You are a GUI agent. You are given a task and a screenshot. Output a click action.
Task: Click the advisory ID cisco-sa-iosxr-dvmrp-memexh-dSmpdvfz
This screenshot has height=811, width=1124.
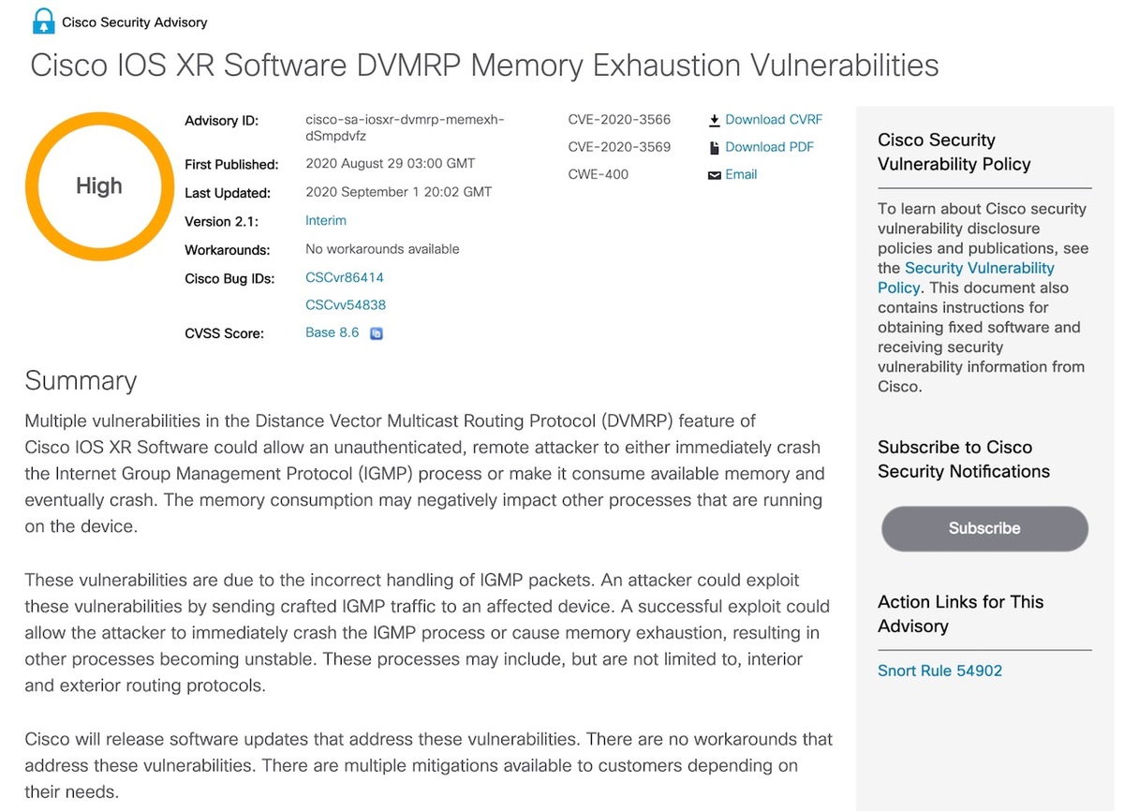[x=405, y=128]
